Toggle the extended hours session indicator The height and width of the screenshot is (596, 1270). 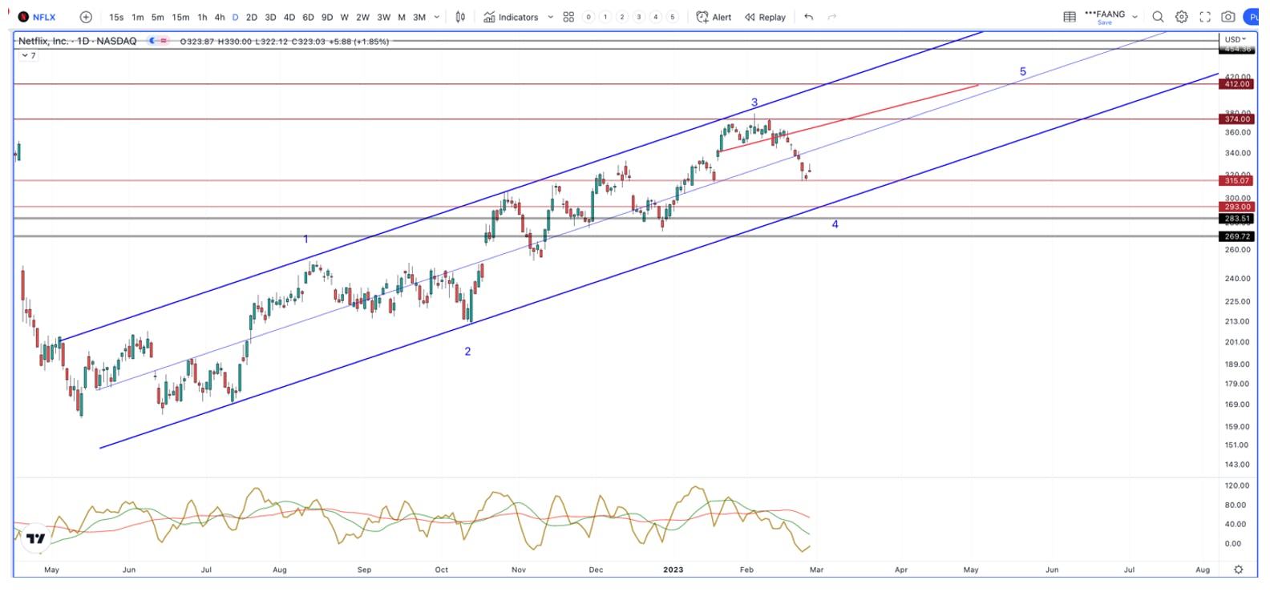coord(152,41)
